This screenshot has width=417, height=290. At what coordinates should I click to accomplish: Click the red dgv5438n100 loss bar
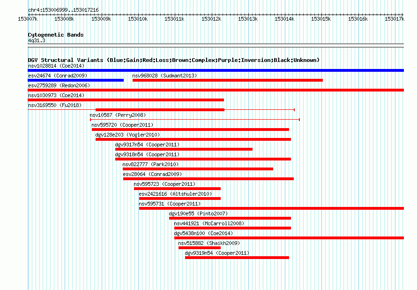click(289, 238)
